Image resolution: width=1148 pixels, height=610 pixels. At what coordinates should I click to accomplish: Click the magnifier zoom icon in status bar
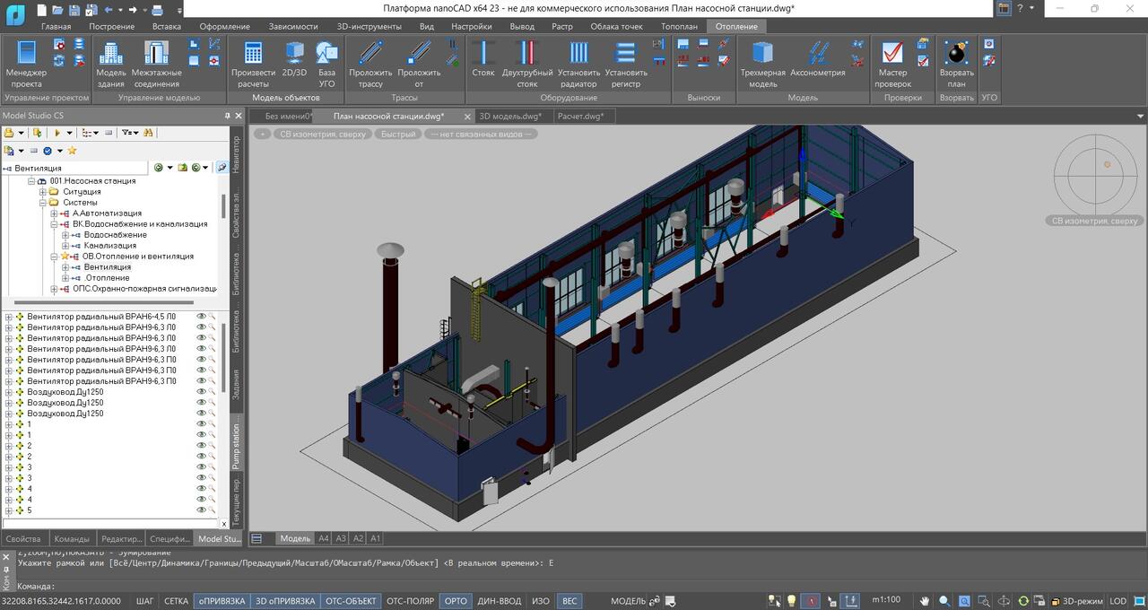tap(944, 601)
